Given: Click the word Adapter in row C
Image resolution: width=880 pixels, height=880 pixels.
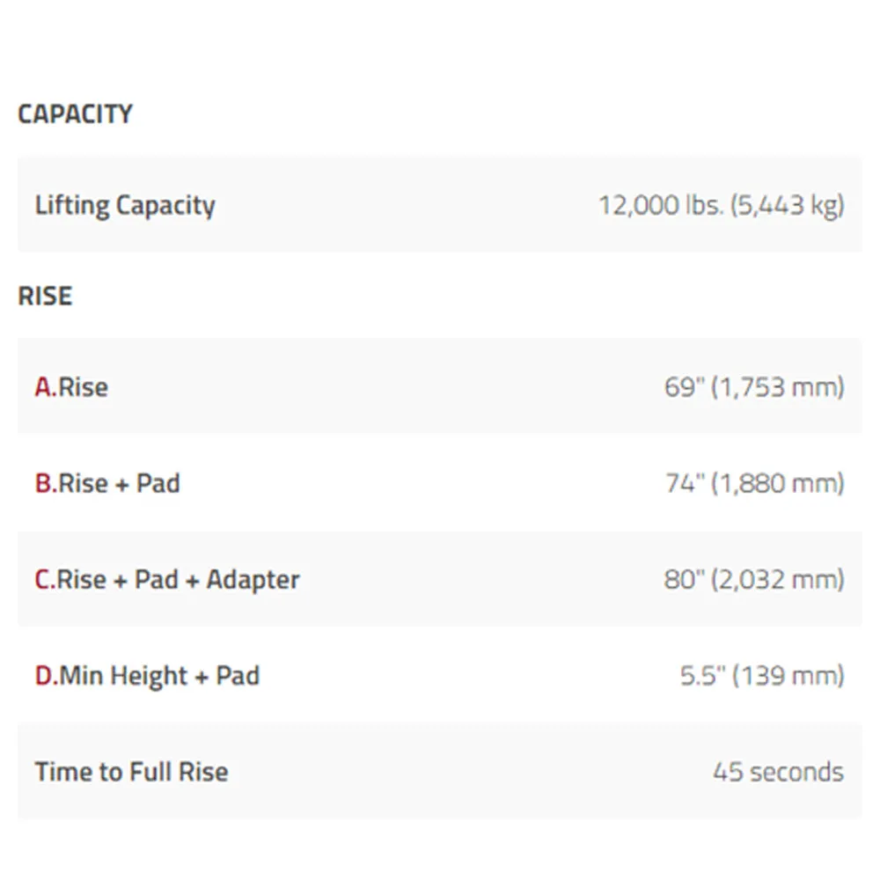Looking at the screenshot, I should coord(253,581).
